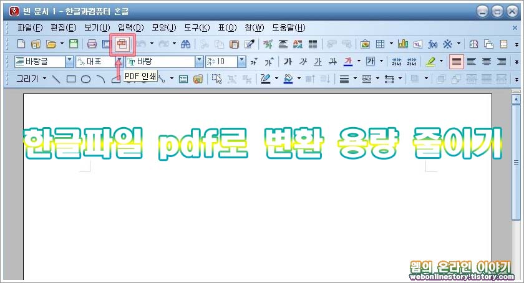Open the 창(W) menu
524x283 pixels.
(255, 27)
